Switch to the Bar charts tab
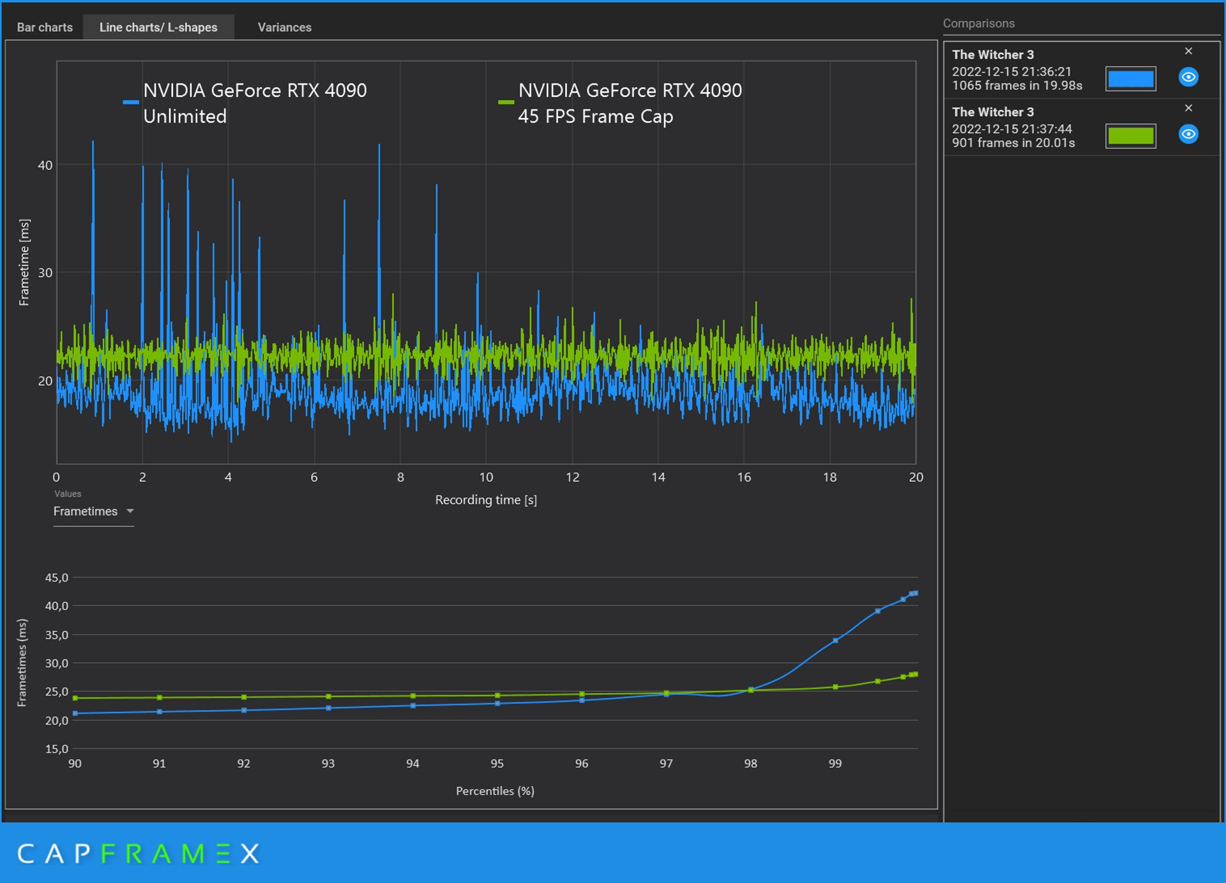Image resolution: width=1226 pixels, height=883 pixels. [x=45, y=27]
